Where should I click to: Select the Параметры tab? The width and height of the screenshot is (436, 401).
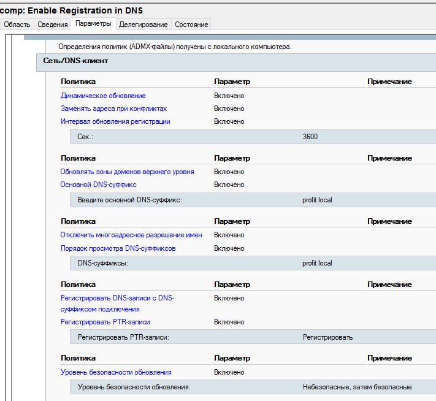(93, 24)
